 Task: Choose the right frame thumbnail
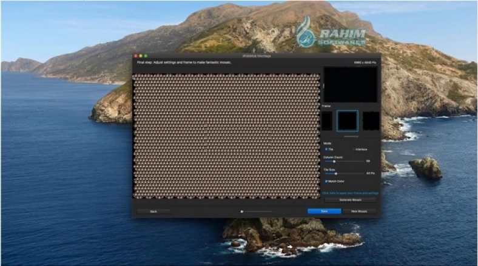371,120
